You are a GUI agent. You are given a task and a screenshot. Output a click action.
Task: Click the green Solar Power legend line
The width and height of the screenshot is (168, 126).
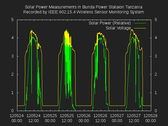click(140, 23)
